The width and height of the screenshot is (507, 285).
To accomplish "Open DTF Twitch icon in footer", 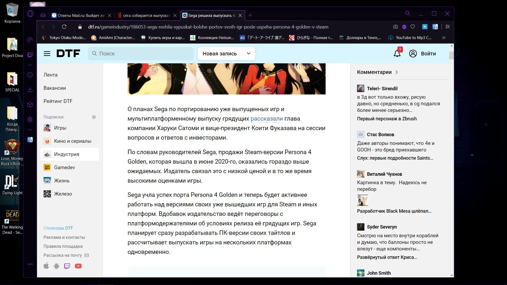I will coord(67,266).
